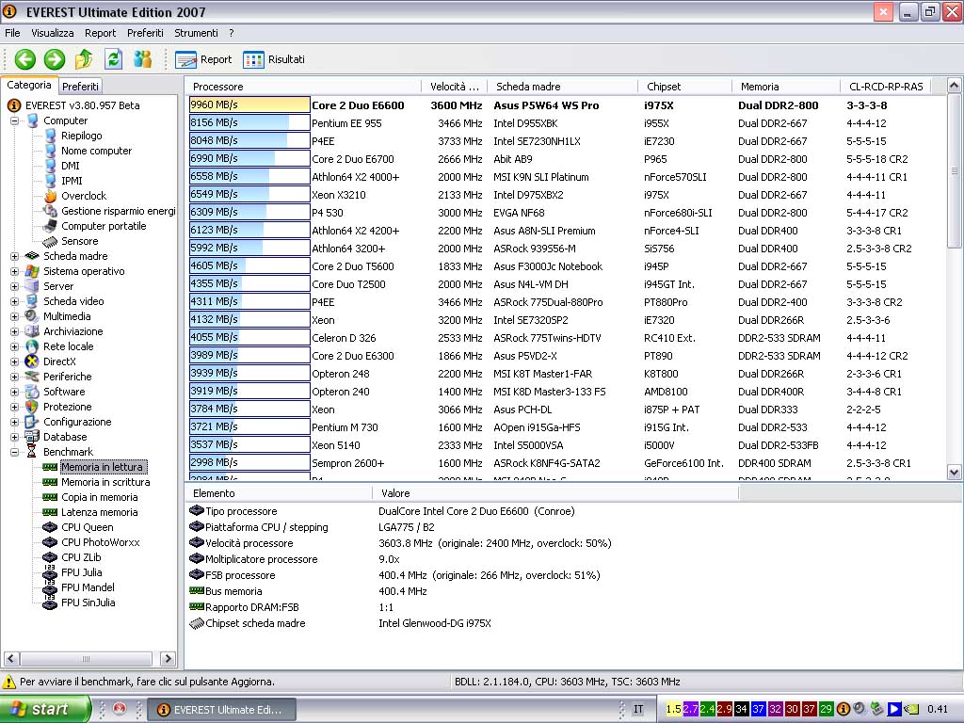
Task: Select the Latenza memoria benchmark icon
Action: (51, 513)
